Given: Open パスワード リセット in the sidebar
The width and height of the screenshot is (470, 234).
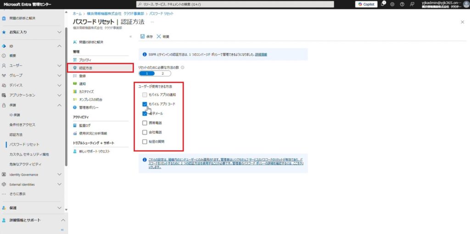Looking at the screenshot, I should pos(24,145).
